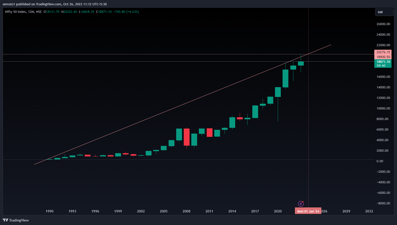Click the 22000.00 price scale label
This screenshot has height=225, width=397.
[383, 45]
